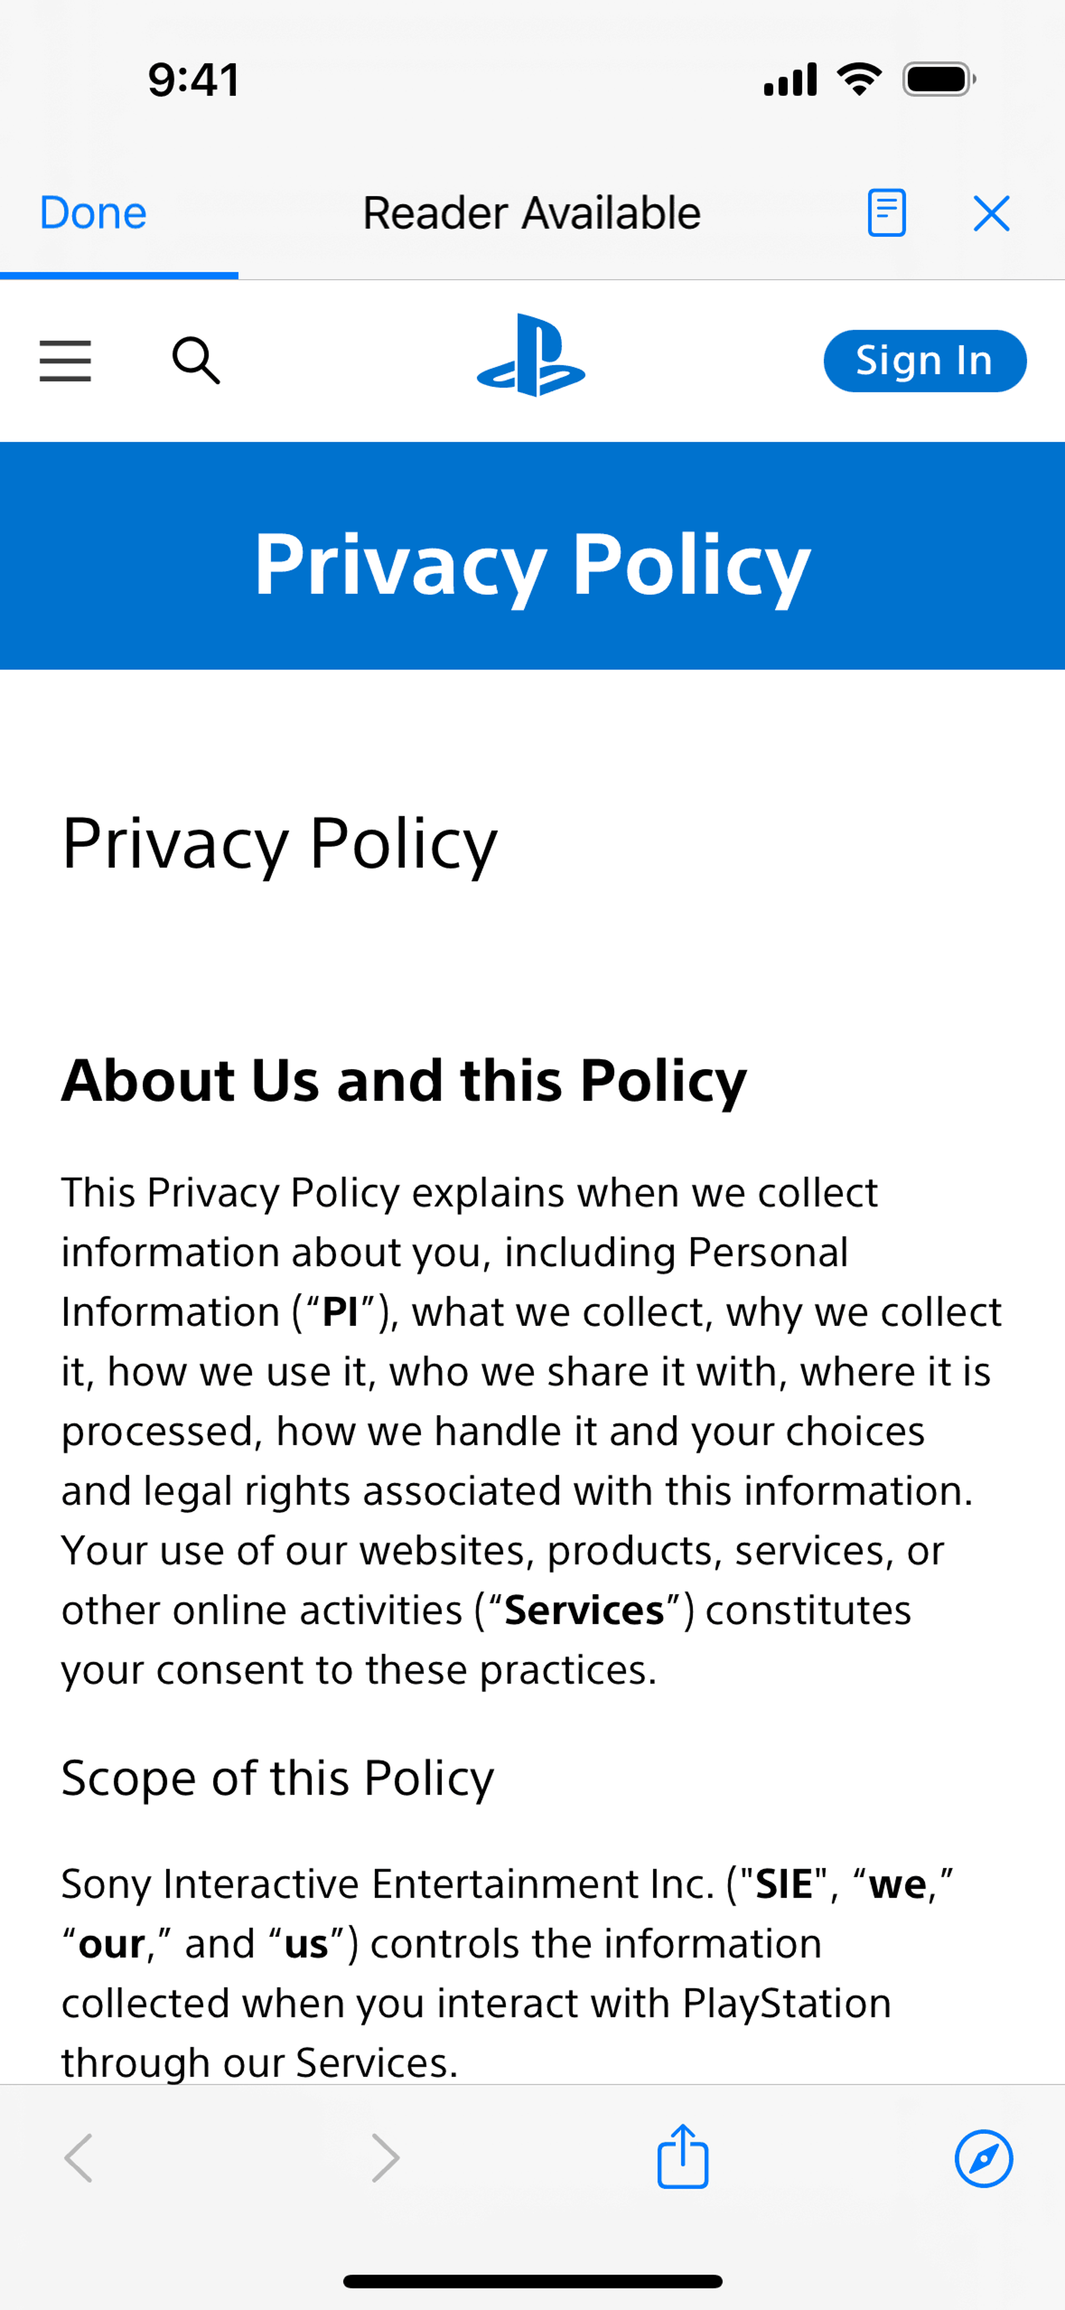Open page in Safari compass icon
This screenshot has height=2310, width=1065.
pos(983,2158)
